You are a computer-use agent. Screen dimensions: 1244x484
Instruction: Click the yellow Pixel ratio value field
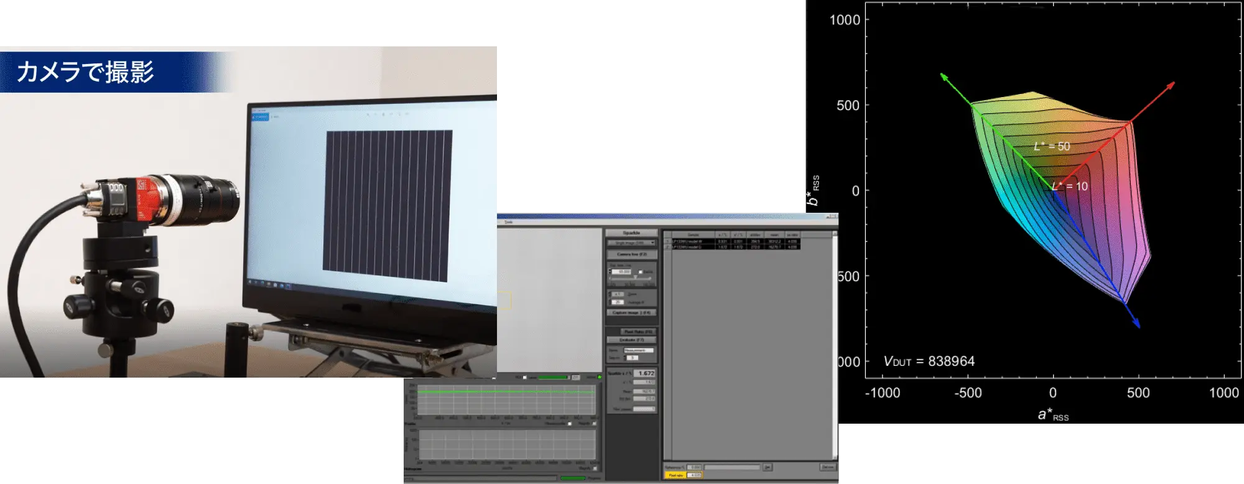(694, 475)
